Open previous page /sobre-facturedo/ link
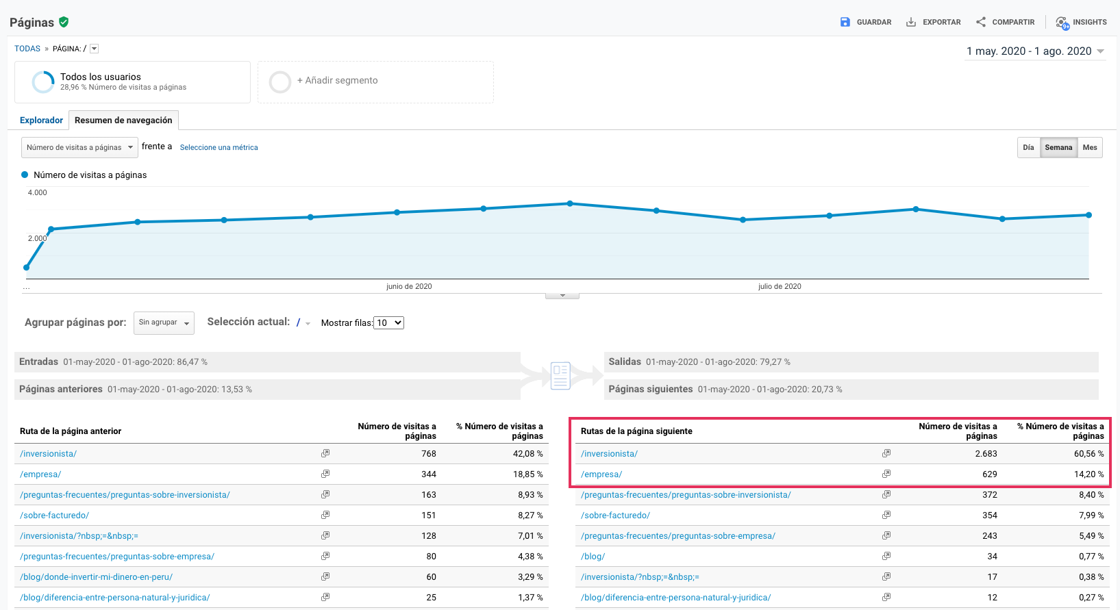 pos(54,515)
